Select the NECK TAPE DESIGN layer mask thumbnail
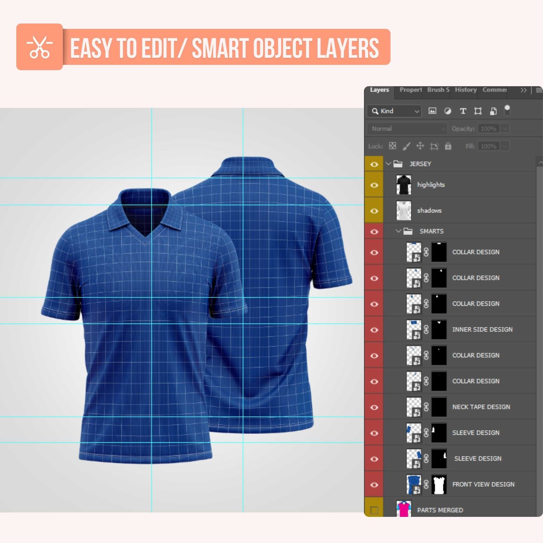The width and height of the screenshot is (543, 543). pos(439,407)
